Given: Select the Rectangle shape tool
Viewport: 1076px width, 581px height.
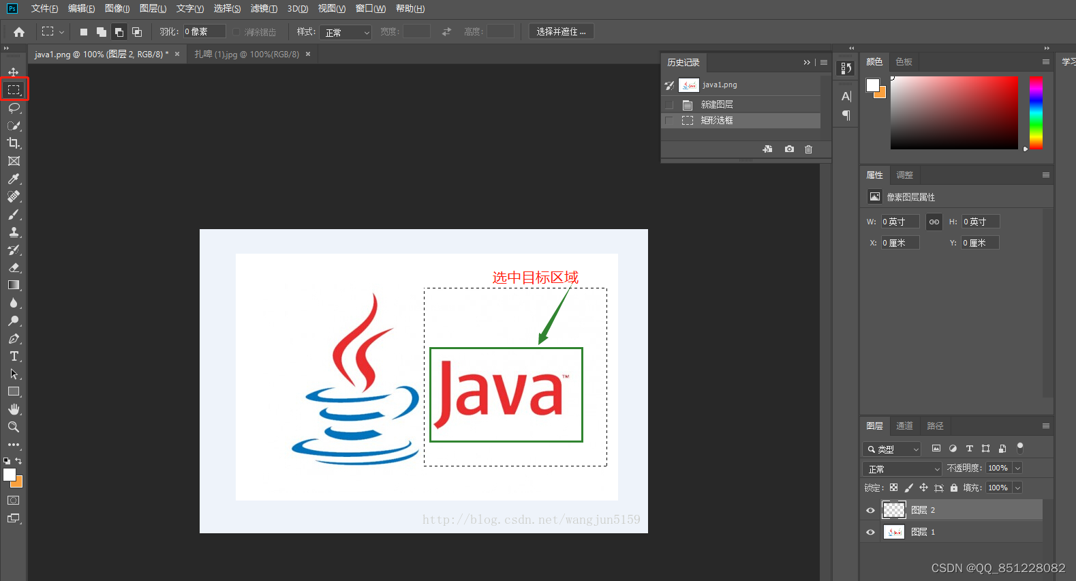Looking at the screenshot, I should (x=14, y=391).
